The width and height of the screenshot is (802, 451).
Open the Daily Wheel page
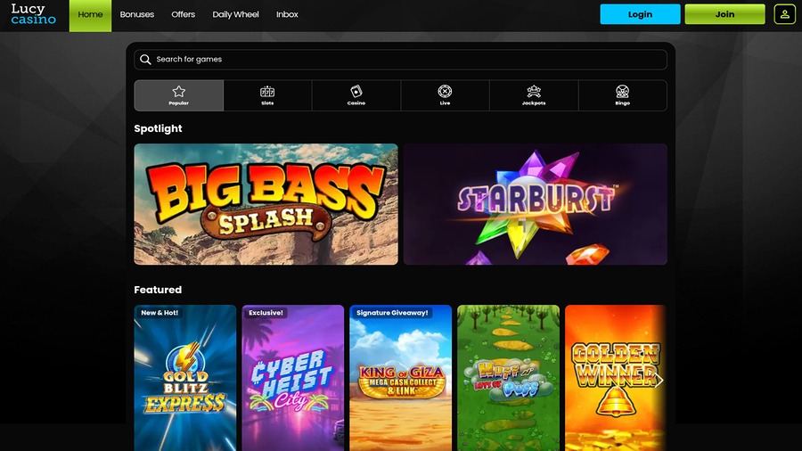[236, 14]
